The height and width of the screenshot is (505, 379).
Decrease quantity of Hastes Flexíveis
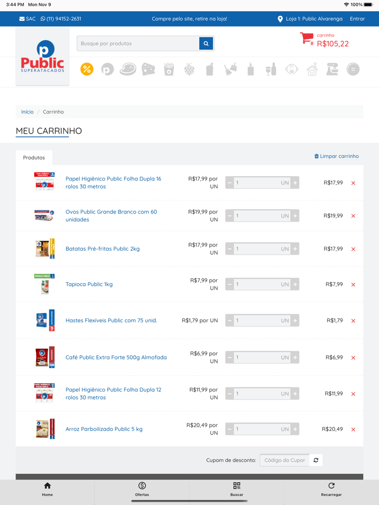point(230,321)
